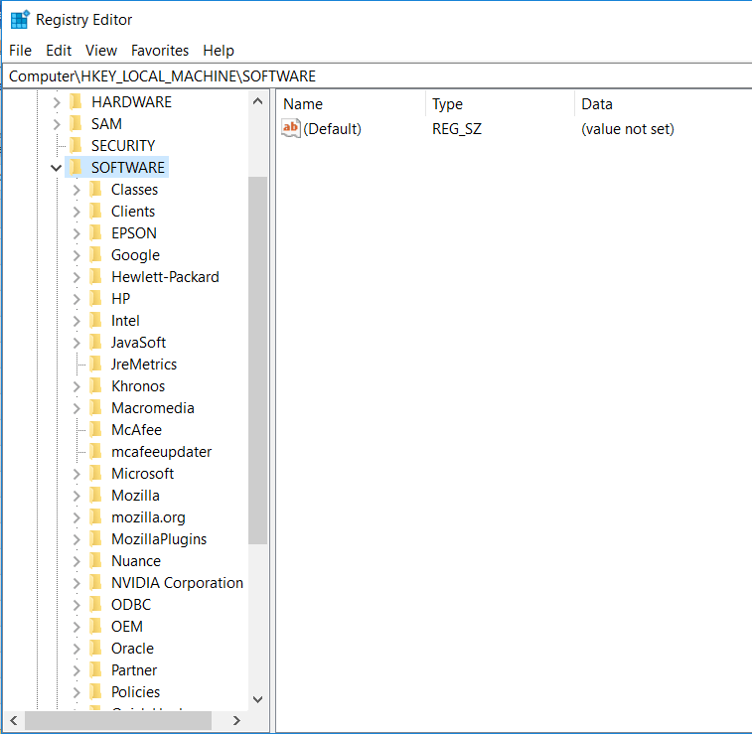The width and height of the screenshot is (752, 734).
Task: Click the tree scroll up arrow
Action: (257, 101)
